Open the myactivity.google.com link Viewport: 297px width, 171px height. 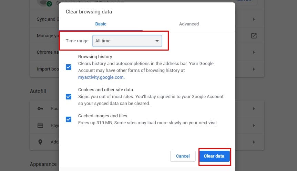[x=101, y=77]
